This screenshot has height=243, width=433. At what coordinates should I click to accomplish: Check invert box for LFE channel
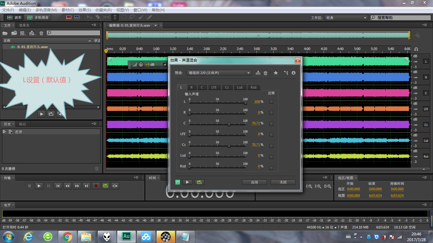(271, 135)
